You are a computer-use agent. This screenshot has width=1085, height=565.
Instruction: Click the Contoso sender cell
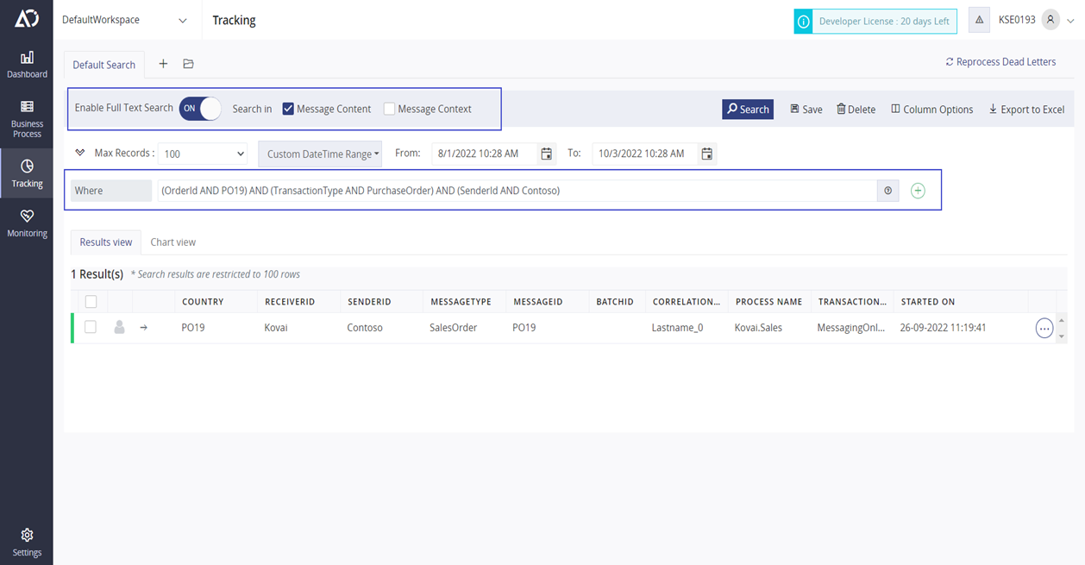click(365, 328)
